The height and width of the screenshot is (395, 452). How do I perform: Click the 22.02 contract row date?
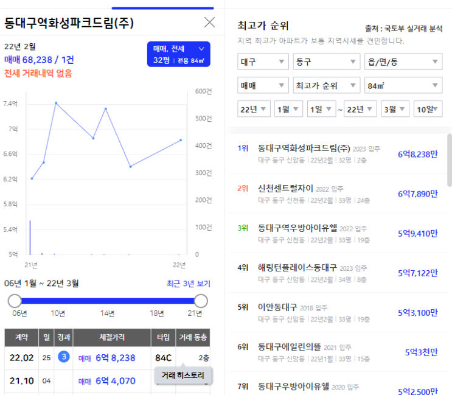22,358
